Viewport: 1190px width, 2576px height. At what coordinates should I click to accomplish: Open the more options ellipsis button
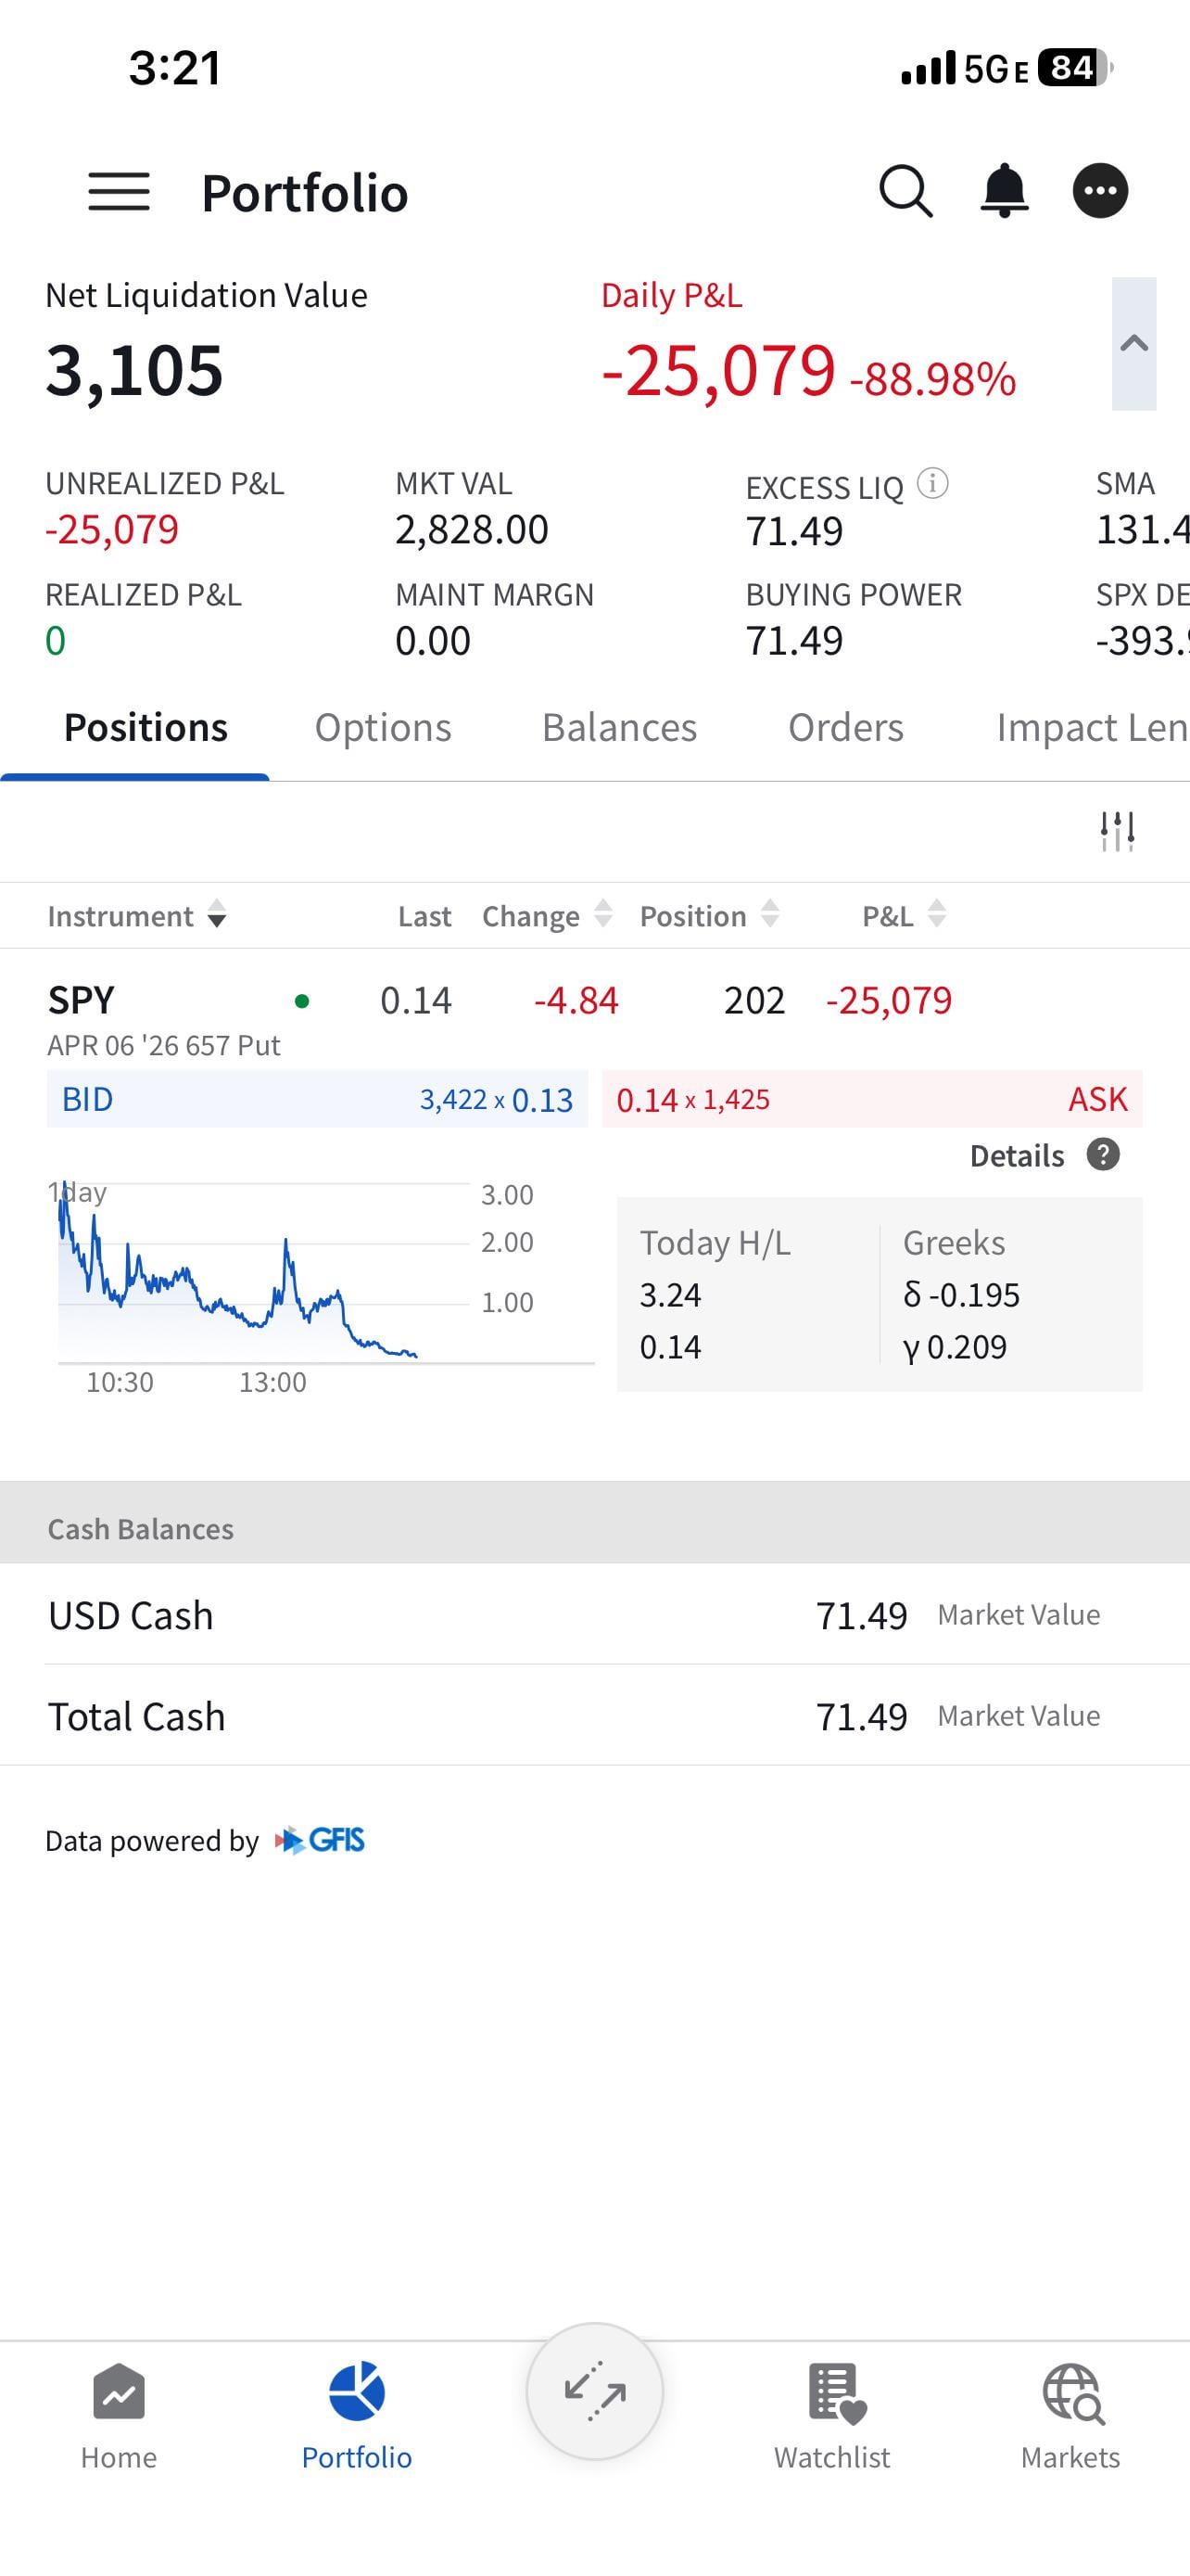[x=1100, y=191]
